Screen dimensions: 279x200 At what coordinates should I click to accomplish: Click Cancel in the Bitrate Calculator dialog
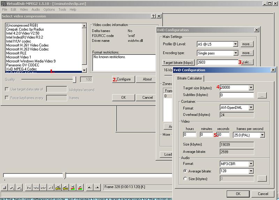pyautogui.click(x=263, y=194)
